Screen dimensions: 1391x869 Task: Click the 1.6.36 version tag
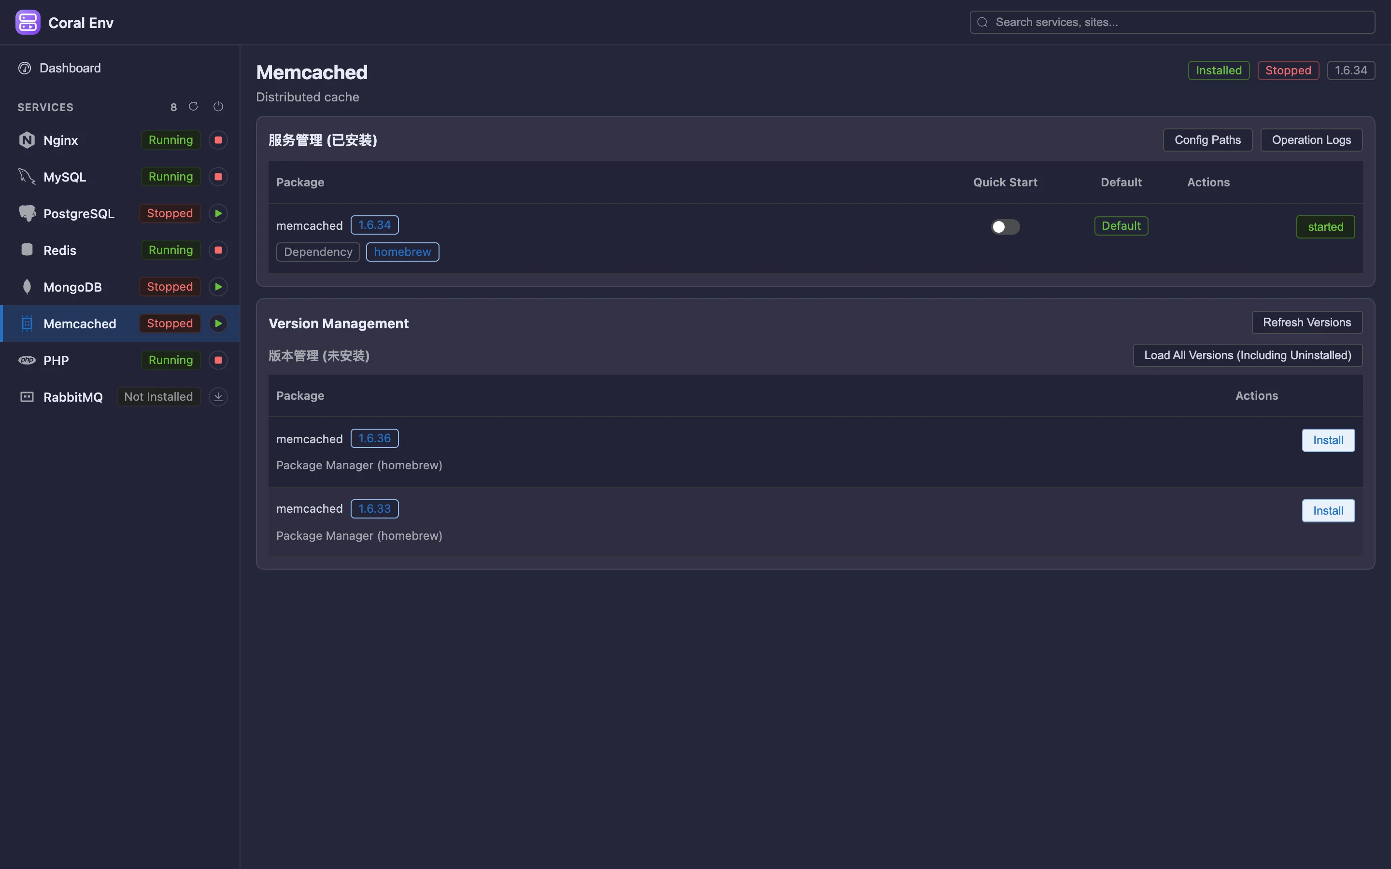point(375,438)
